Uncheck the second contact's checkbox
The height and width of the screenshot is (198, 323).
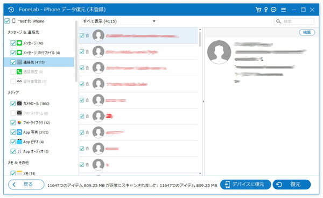coord(82,52)
